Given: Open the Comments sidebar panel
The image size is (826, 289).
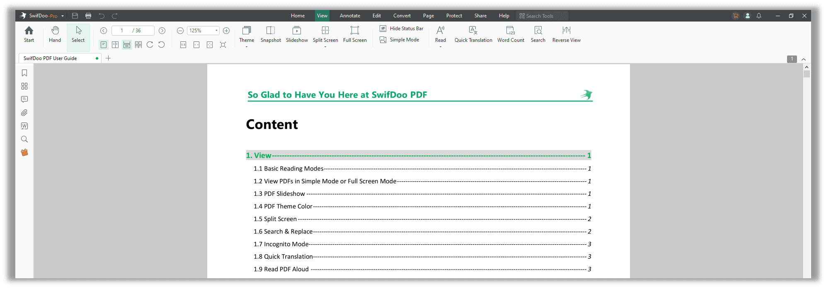Looking at the screenshot, I should (24, 99).
